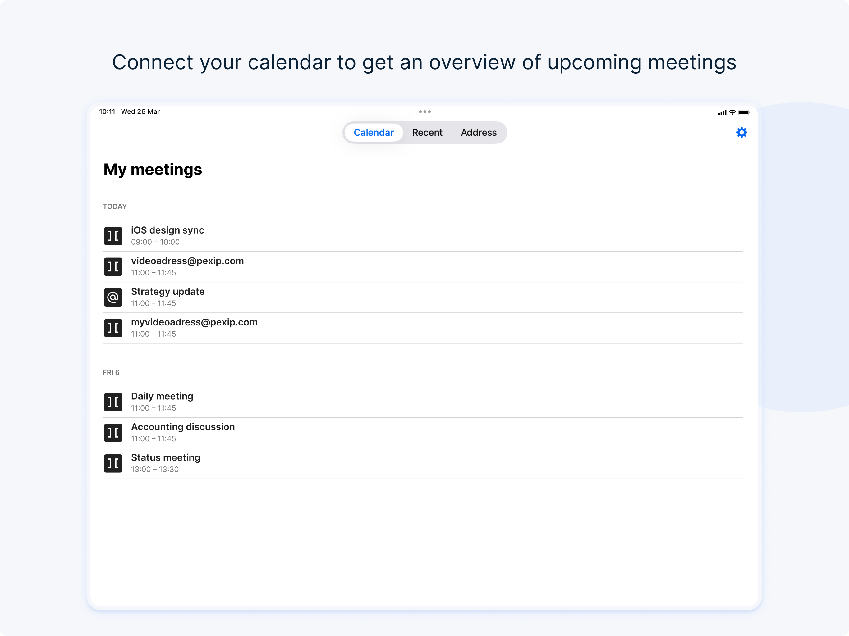Viewport: 849px width, 636px height.
Task: Click the Pexip icon beside Status meeting
Action: point(113,463)
